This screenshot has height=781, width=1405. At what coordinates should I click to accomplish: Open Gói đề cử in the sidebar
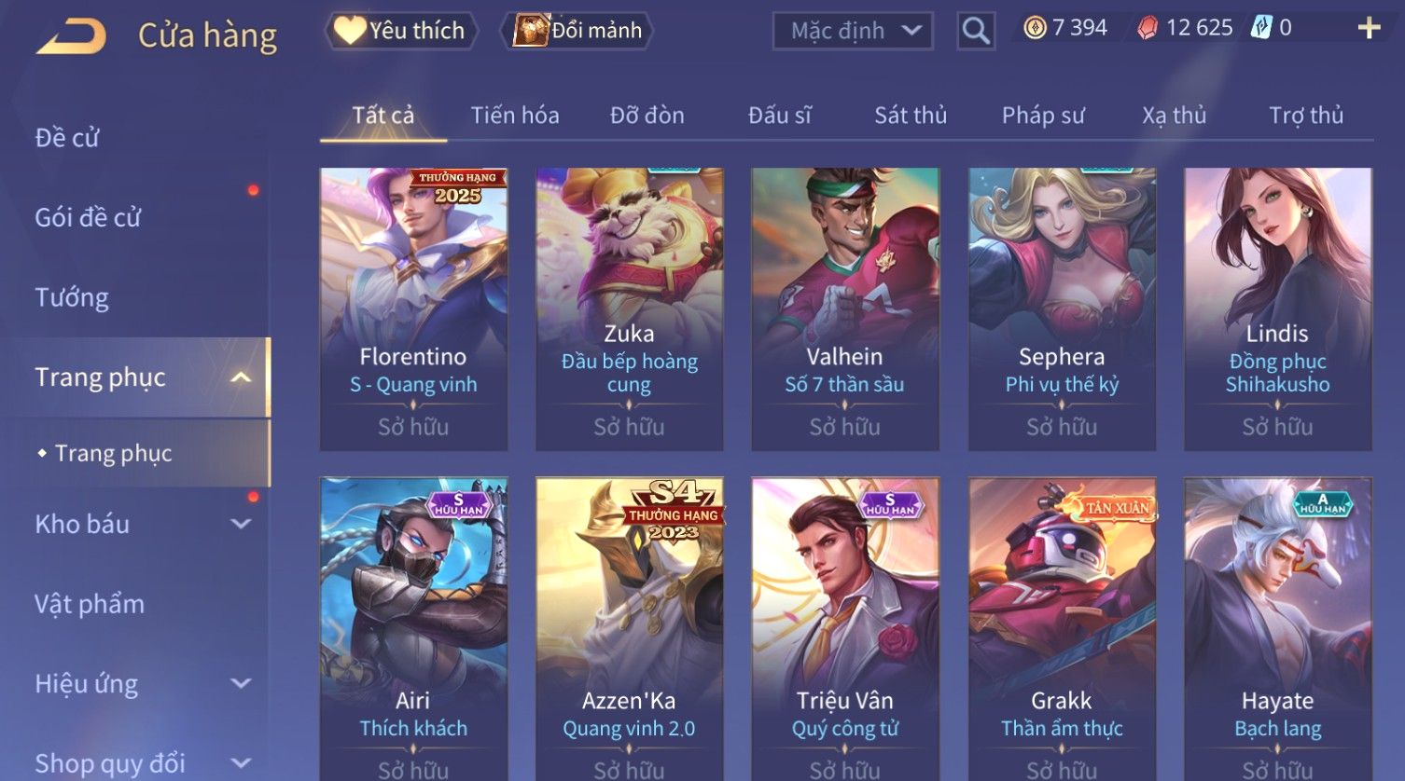point(88,217)
